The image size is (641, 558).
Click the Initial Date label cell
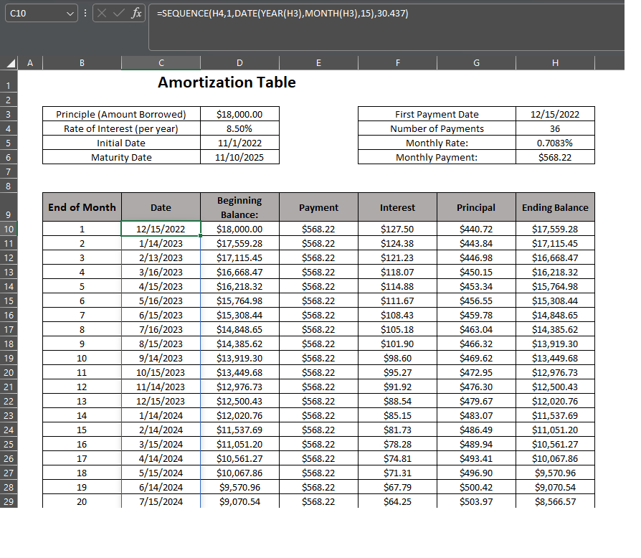(121, 143)
